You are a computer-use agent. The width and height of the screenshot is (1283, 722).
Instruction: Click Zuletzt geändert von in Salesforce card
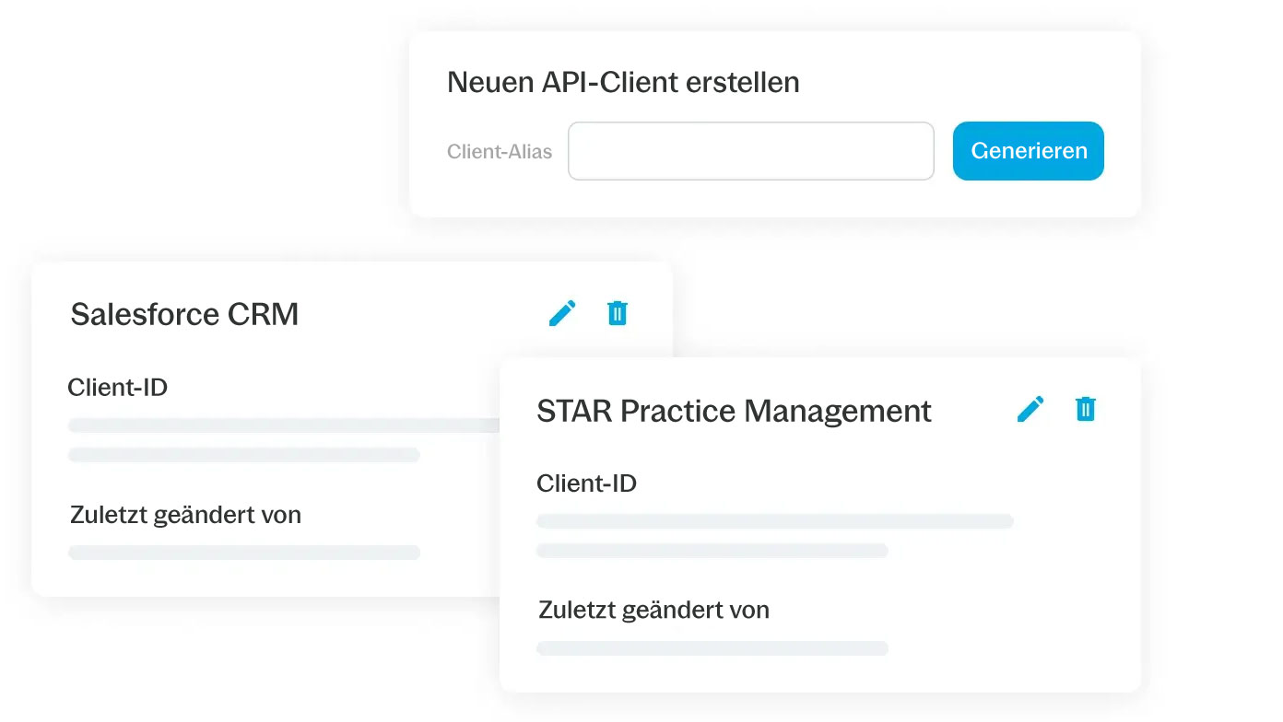coord(185,514)
